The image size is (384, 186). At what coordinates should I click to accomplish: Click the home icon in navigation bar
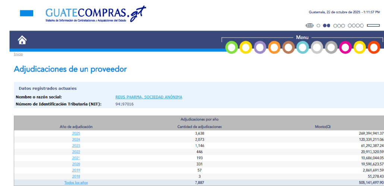click(x=22, y=40)
